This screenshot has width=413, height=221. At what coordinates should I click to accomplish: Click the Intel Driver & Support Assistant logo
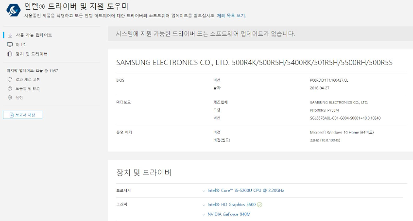13,10
